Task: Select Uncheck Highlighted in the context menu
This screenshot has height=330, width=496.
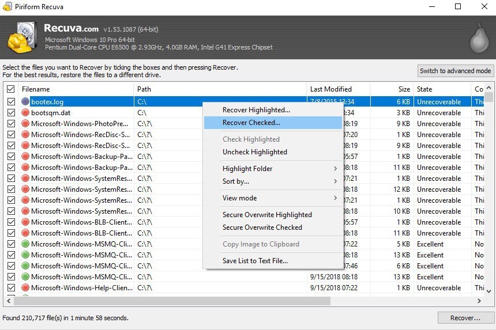Action: pos(273,152)
